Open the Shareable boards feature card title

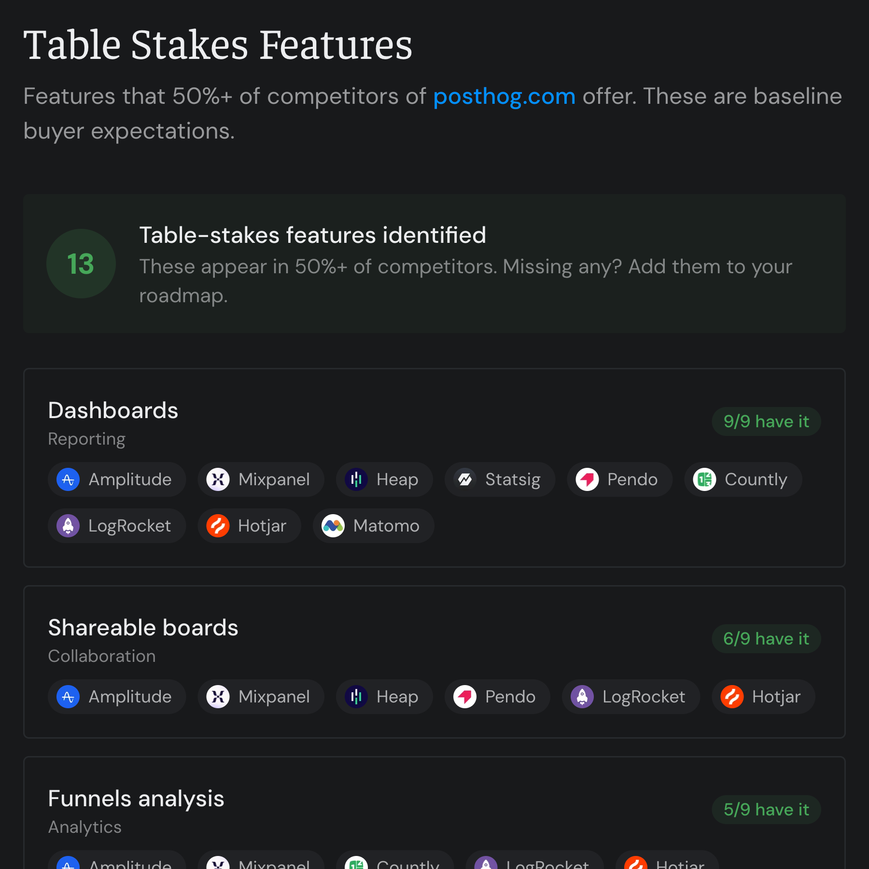click(x=143, y=628)
